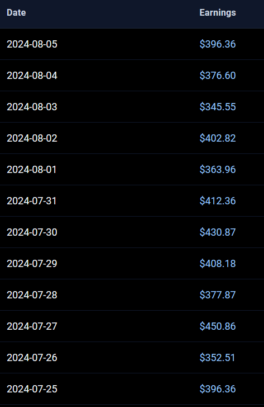Click the Date column header
This screenshot has height=407, width=264.
16,12
